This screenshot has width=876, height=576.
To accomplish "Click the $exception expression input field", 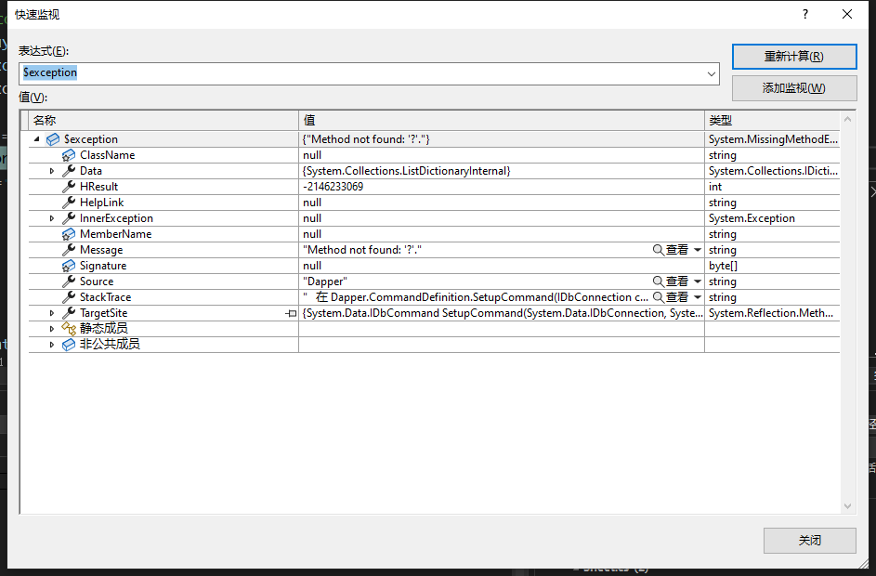I will click(369, 73).
